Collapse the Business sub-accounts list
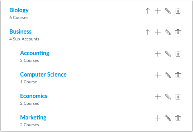The image size is (193, 132). [147, 32]
